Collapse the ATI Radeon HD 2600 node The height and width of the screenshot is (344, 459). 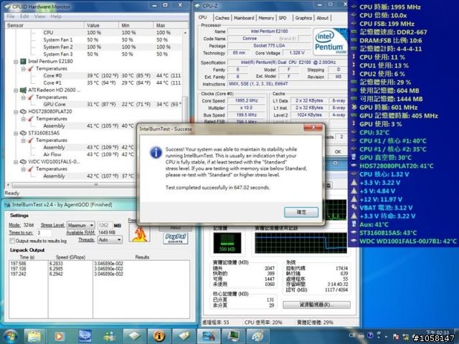(16, 90)
